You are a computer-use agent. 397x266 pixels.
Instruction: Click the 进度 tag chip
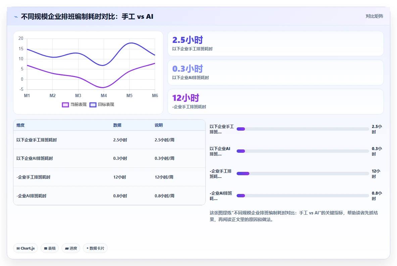[71, 248]
